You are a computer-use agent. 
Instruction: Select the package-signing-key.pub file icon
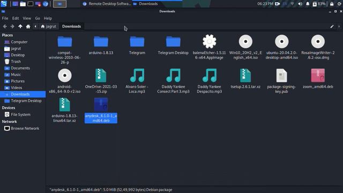click(281, 76)
